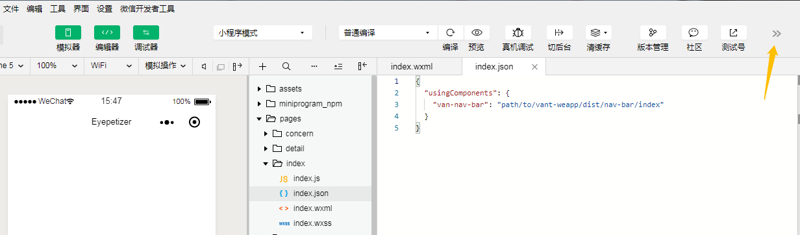Toggle the simulator mute speaker icon
This screenshot has width=800, height=235.
click(205, 66)
